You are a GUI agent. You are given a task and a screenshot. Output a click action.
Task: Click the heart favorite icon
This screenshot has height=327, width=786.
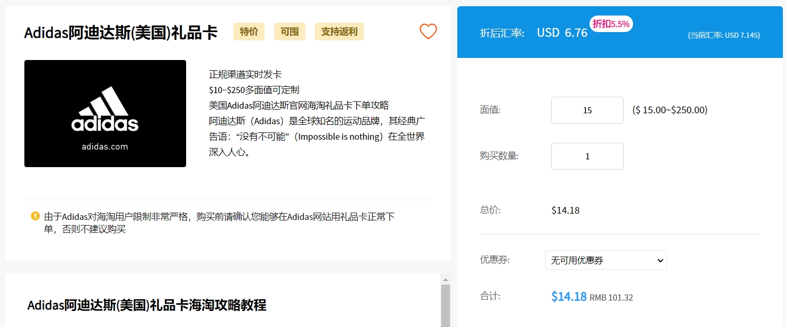[x=428, y=32]
